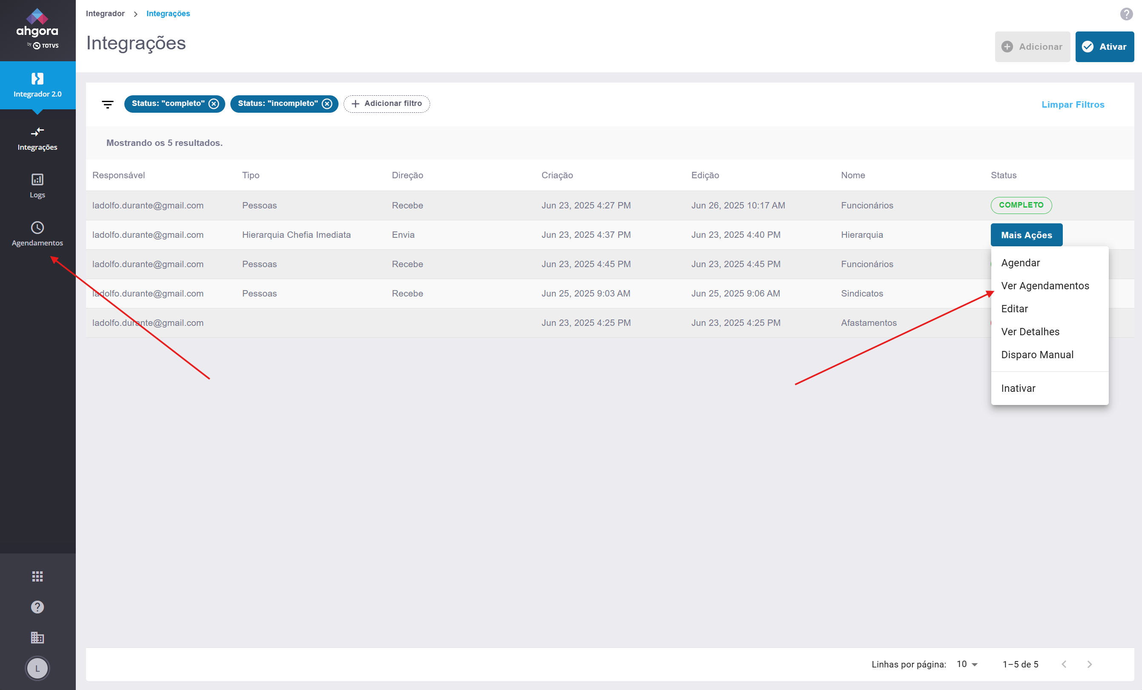Click the top-right help icon
This screenshot has width=1142, height=690.
click(1126, 14)
